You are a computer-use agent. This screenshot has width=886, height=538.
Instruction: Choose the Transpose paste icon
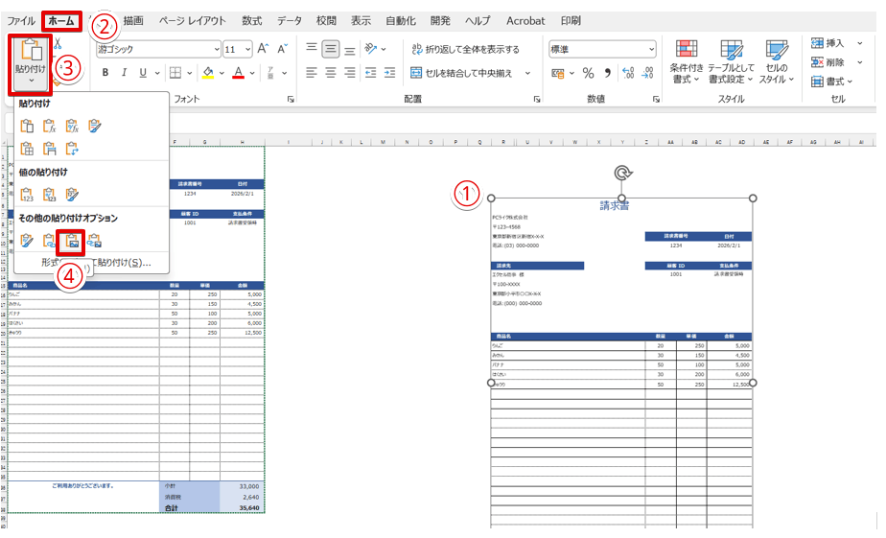[72, 149]
